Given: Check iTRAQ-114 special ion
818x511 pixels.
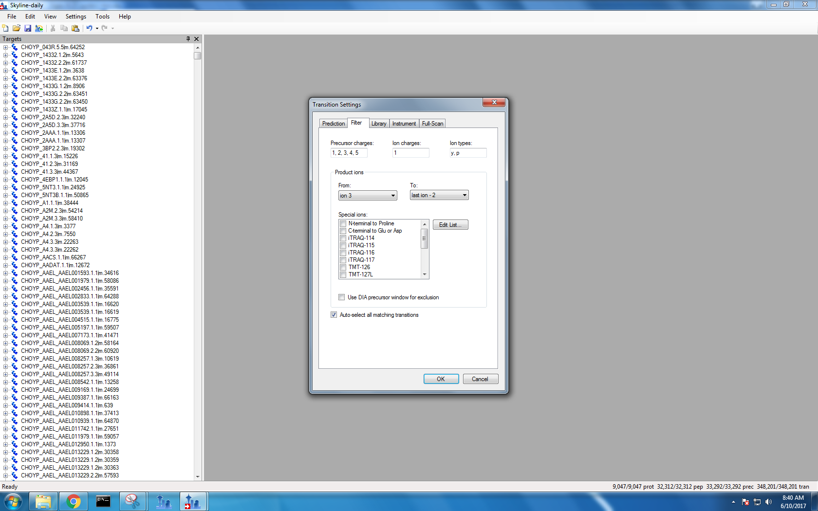Looking at the screenshot, I should coord(343,238).
